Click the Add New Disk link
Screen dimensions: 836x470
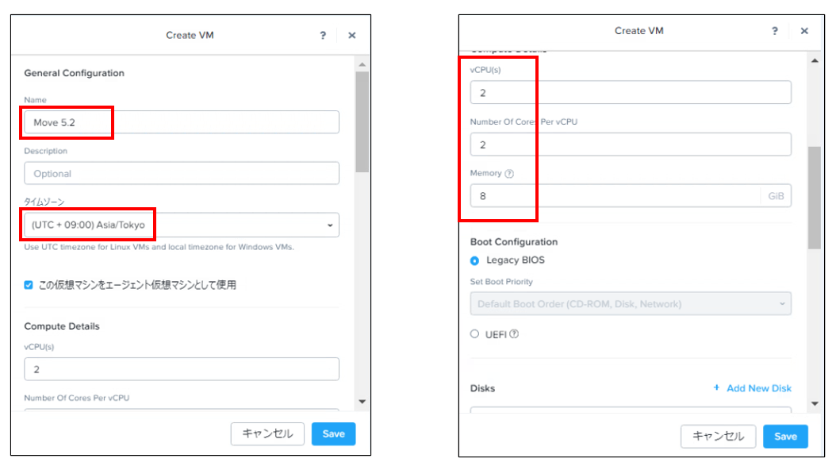pyautogui.click(x=759, y=388)
